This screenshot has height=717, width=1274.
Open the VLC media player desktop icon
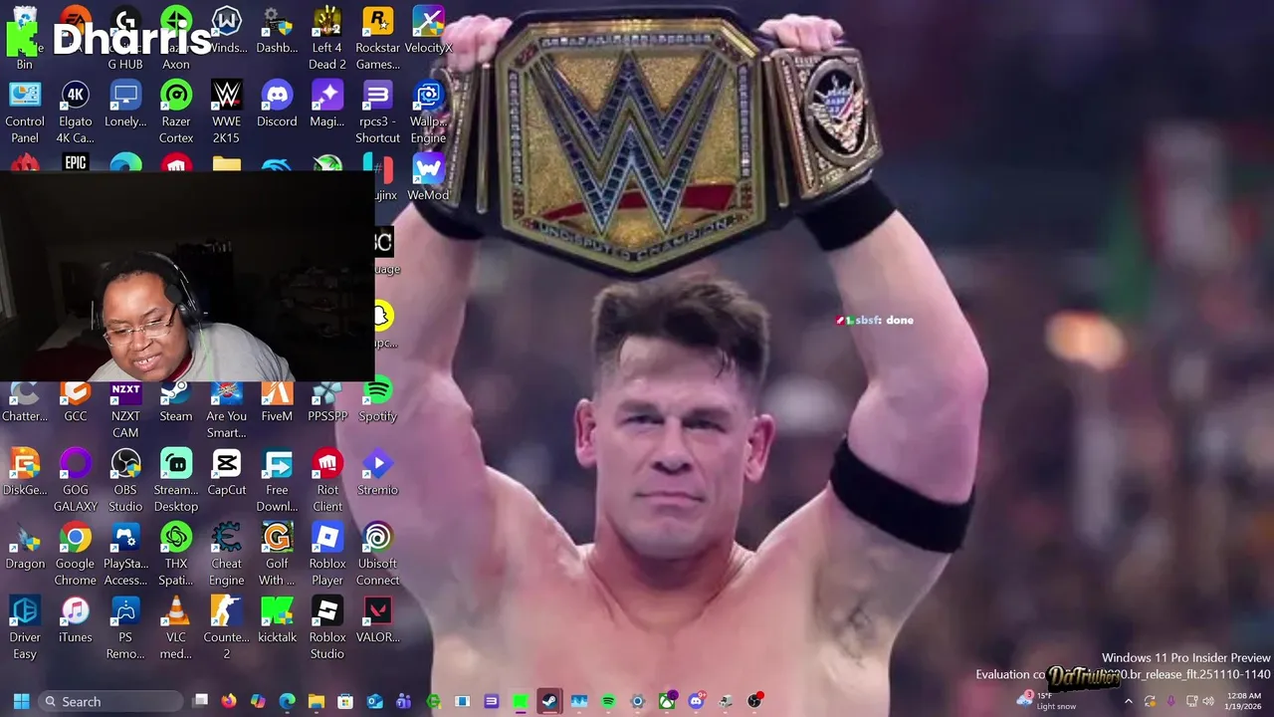[x=176, y=627]
